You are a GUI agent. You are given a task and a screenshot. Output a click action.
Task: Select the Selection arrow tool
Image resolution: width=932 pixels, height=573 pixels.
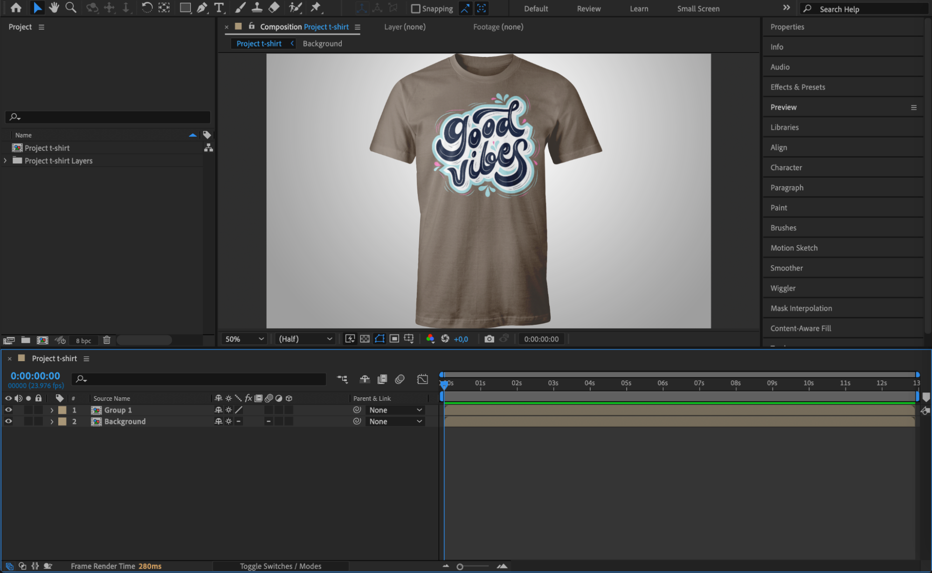coord(37,7)
